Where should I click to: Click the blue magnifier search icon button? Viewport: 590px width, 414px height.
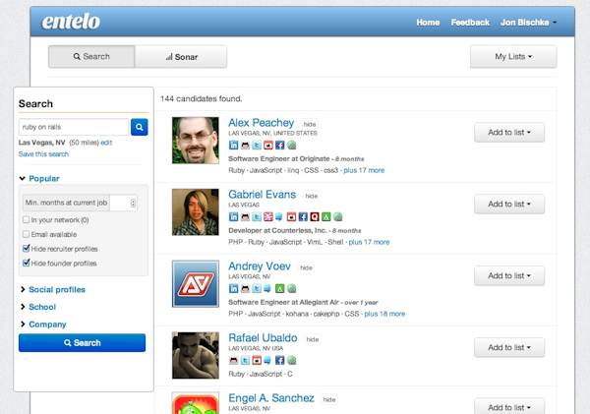coord(140,127)
